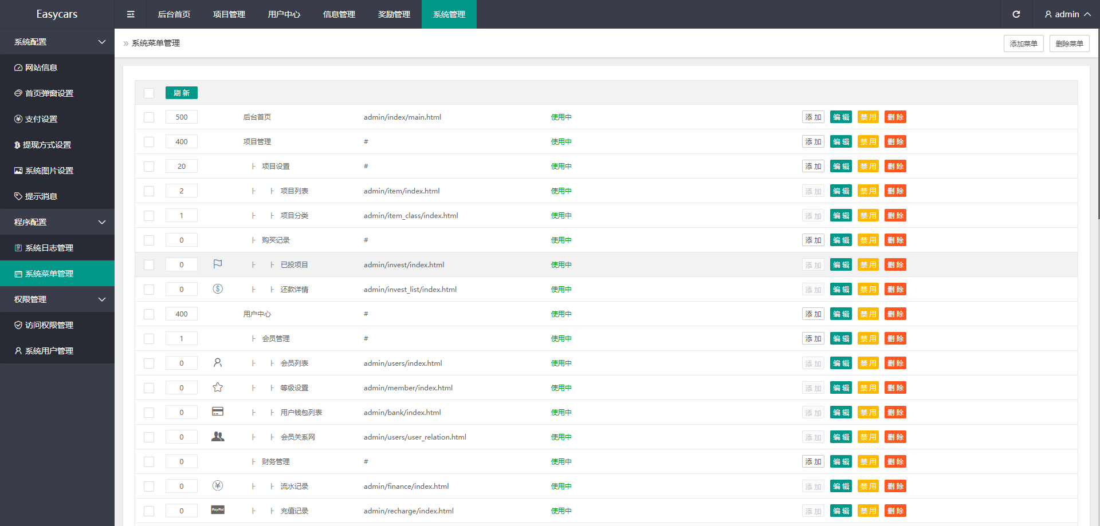Image resolution: width=1100 pixels, height=526 pixels.
Task: Tick the checkbox for 后台首页 row
Action: pos(149,117)
